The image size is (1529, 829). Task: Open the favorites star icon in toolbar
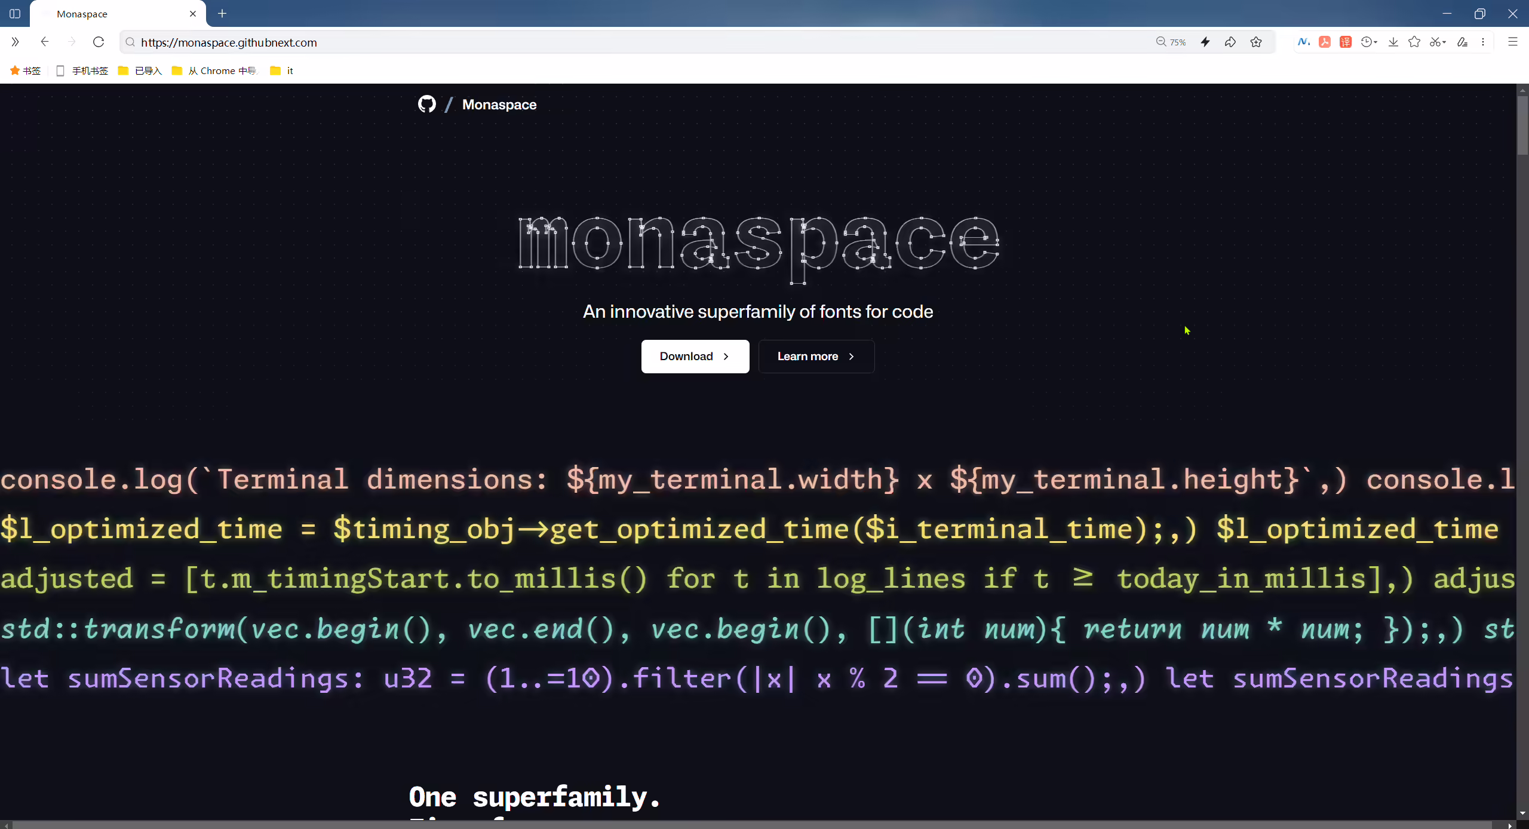(x=1414, y=42)
